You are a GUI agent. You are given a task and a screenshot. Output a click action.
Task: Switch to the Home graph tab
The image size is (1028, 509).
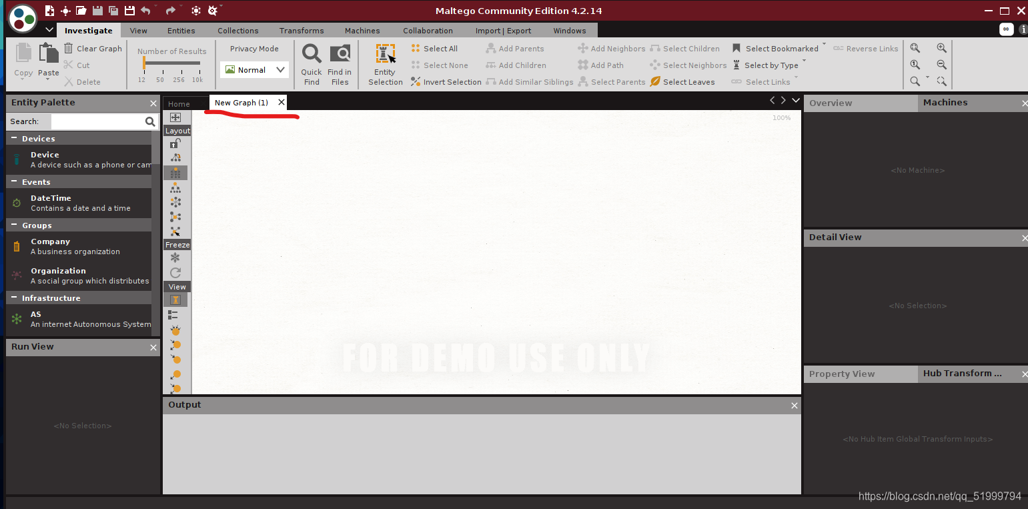179,103
